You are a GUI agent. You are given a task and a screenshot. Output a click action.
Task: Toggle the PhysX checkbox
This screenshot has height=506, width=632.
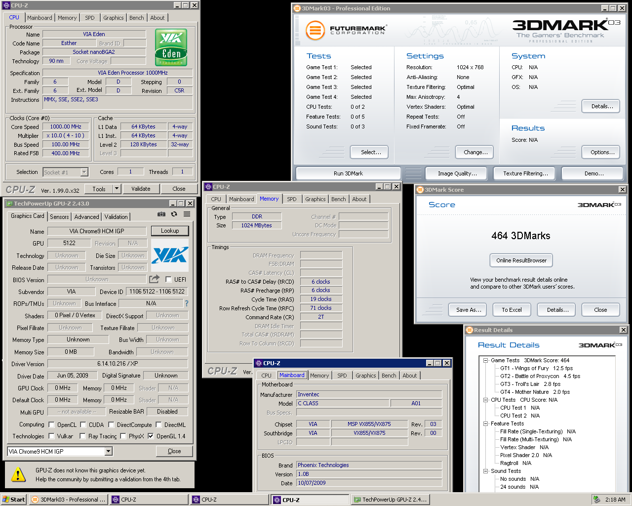[123, 436]
